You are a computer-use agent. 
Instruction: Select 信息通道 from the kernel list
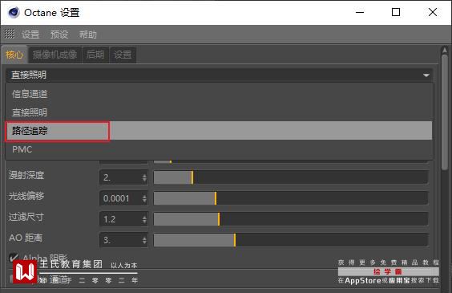click(x=220, y=94)
